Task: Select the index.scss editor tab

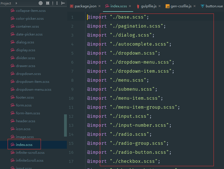Action: tap(118, 6)
